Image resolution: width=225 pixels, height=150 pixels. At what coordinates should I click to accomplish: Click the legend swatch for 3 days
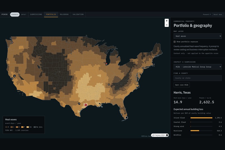pyautogui.click(x=17, y=127)
